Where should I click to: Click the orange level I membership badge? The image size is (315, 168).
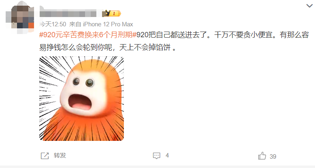115,13
